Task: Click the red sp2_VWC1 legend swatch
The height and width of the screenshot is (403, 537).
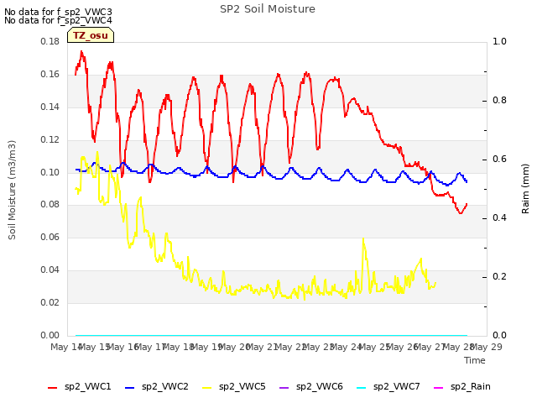Action: 52,388
